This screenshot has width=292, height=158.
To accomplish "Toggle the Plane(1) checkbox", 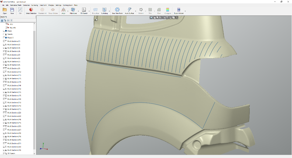I will (x=4, y=38).
